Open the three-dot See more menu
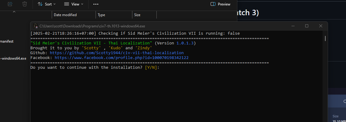The width and height of the screenshot is (346, 122). [x=96, y=4]
